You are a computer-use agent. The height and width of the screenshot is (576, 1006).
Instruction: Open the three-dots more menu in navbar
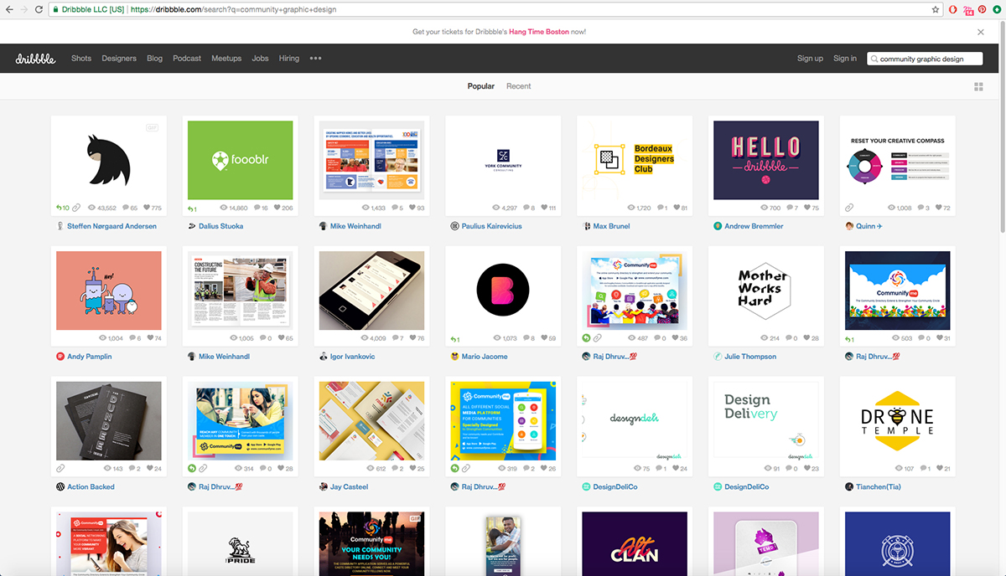tap(315, 59)
